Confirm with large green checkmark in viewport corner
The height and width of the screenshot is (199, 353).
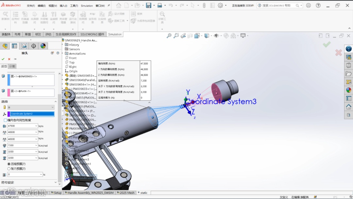pos(327,44)
